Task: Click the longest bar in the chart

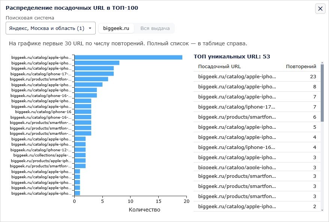Action: pyautogui.click(x=128, y=57)
